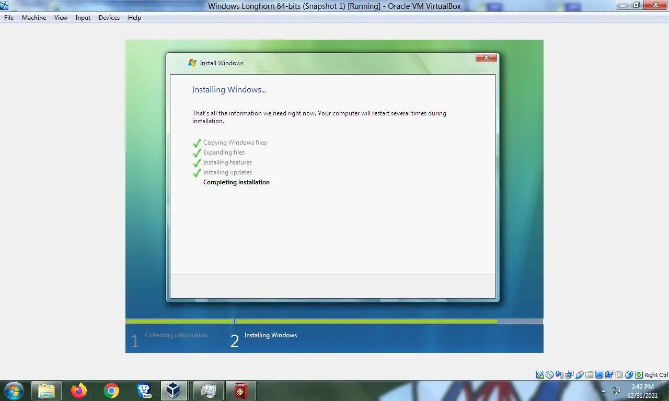Open Brave Beta from the taskbar
Image resolution: width=669 pixels, height=401 pixels.
point(143,391)
